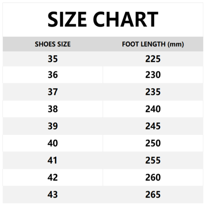Click shoe size 41 cell
This screenshot has height=206, width=206.
pos(53,160)
